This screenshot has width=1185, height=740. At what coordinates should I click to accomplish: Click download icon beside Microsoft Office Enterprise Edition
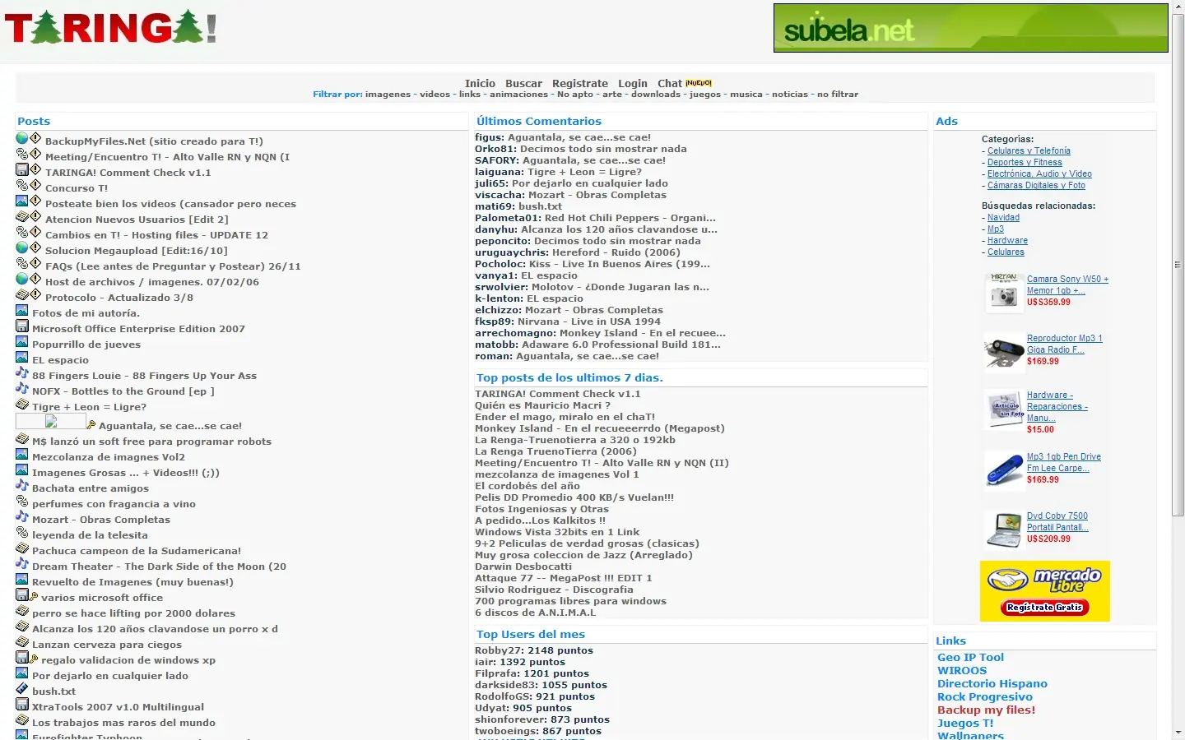22,326
